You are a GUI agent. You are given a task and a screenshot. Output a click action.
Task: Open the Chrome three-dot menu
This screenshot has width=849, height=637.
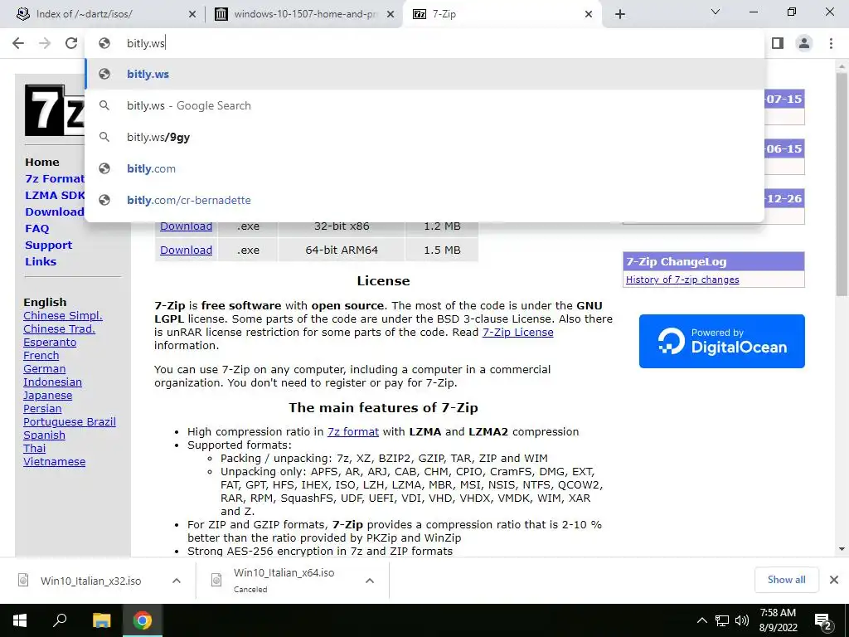pos(831,43)
